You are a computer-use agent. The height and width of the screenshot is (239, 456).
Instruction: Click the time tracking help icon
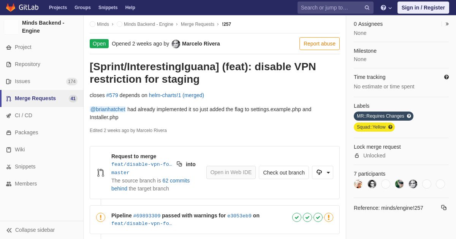coord(446,77)
